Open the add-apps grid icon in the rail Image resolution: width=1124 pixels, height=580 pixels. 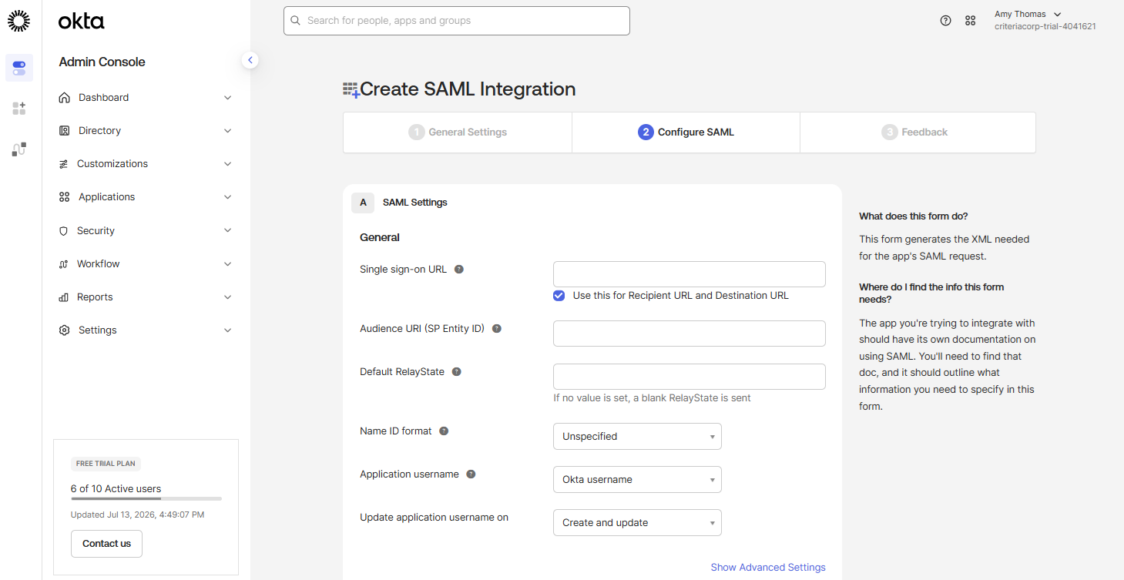tap(19, 109)
